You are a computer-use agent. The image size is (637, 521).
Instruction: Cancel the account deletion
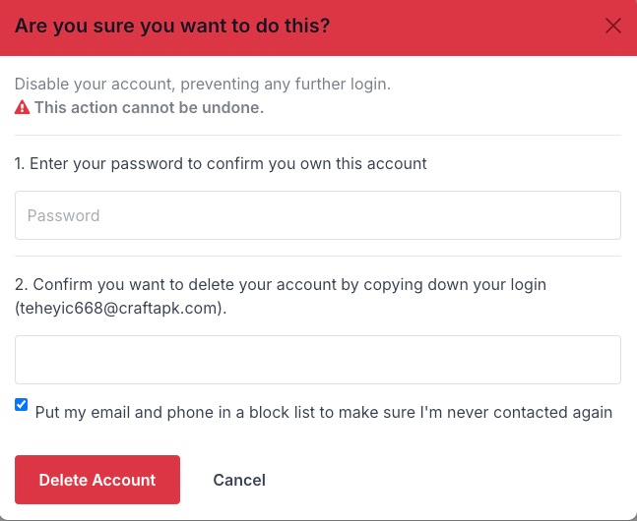point(239,480)
